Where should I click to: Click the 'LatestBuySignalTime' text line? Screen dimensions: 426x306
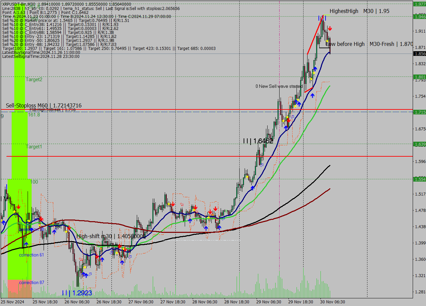pos(41,52)
